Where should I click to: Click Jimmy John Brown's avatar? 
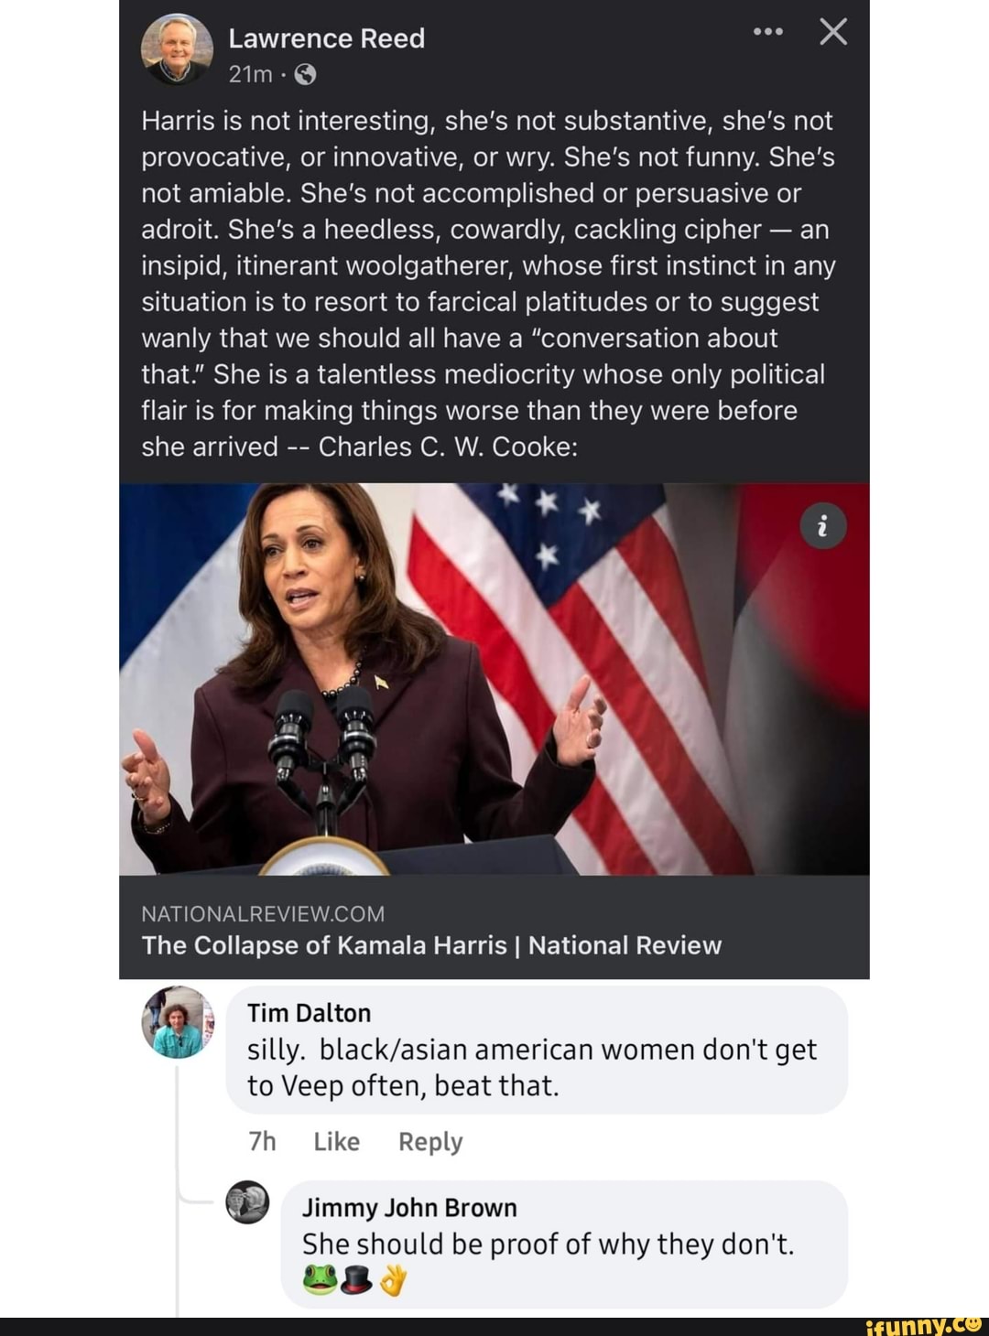click(247, 1201)
